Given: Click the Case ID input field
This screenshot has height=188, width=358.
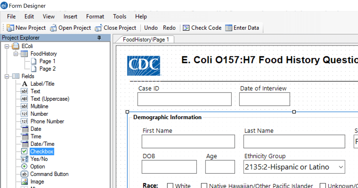Looking at the screenshot, I should coord(184,99).
